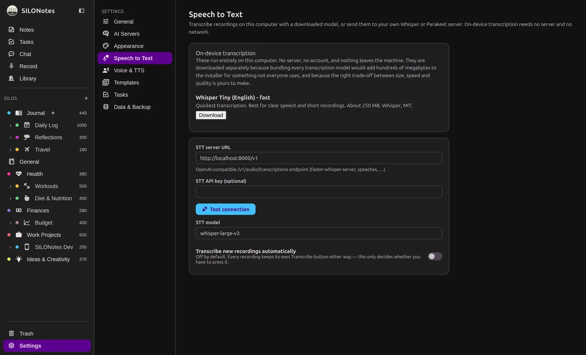Add a new silo with plus icon

click(86, 98)
